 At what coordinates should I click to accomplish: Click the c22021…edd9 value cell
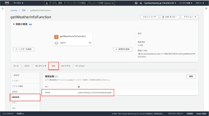95,93
